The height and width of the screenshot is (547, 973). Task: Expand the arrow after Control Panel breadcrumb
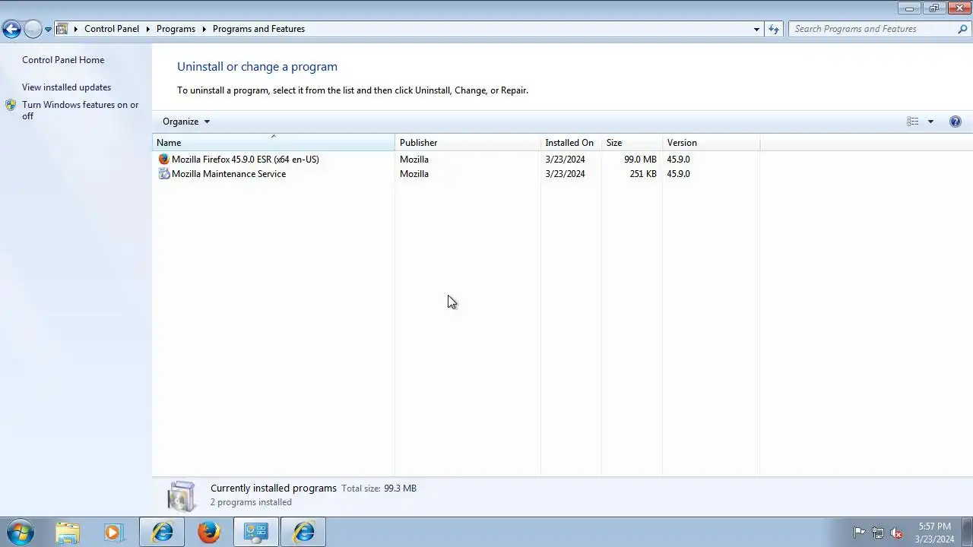(147, 29)
